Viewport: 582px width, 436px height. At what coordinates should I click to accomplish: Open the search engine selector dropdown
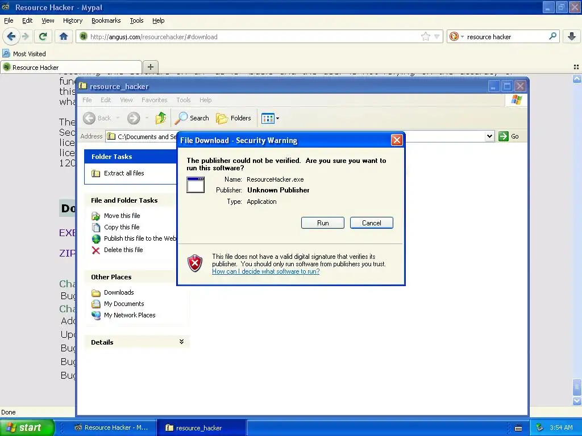[x=456, y=36]
